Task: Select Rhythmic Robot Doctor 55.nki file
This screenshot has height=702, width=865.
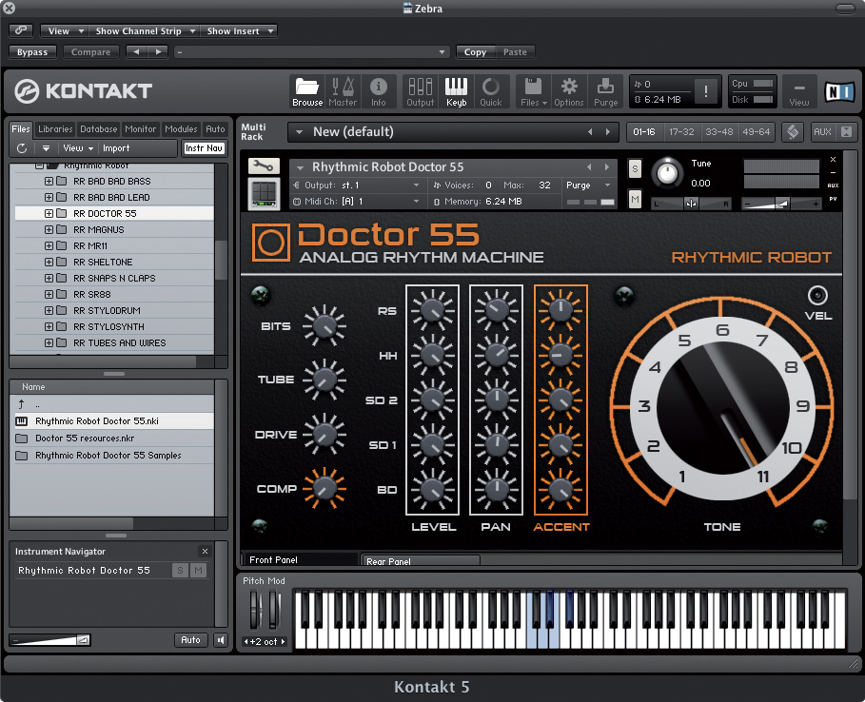Action: click(x=112, y=421)
